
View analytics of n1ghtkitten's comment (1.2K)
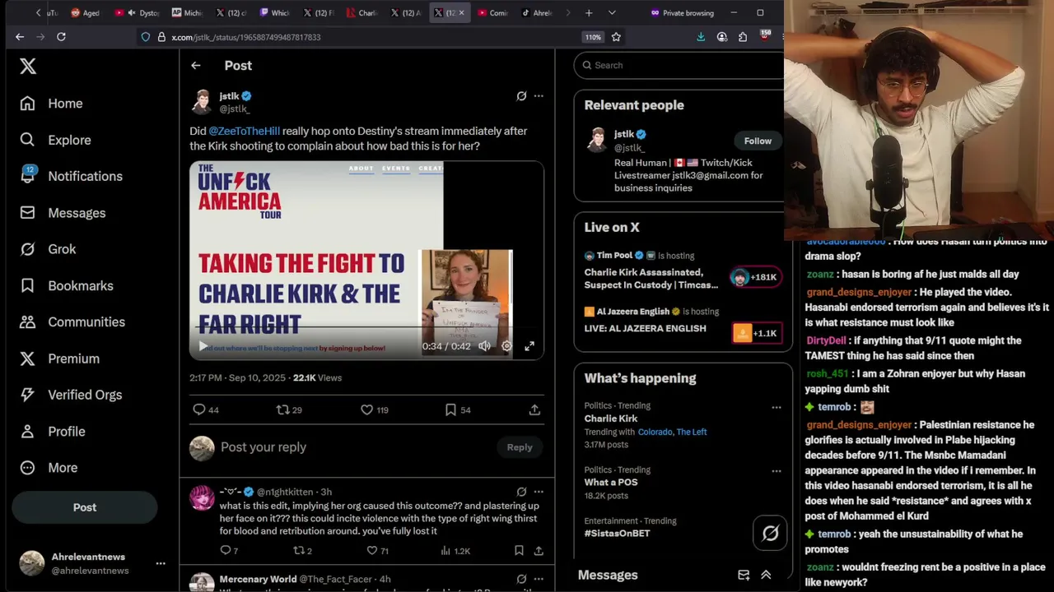coord(455,551)
